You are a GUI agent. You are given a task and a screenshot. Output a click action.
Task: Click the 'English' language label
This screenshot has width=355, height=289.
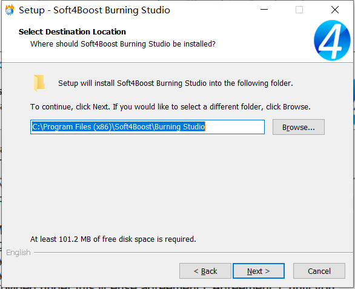click(x=18, y=252)
